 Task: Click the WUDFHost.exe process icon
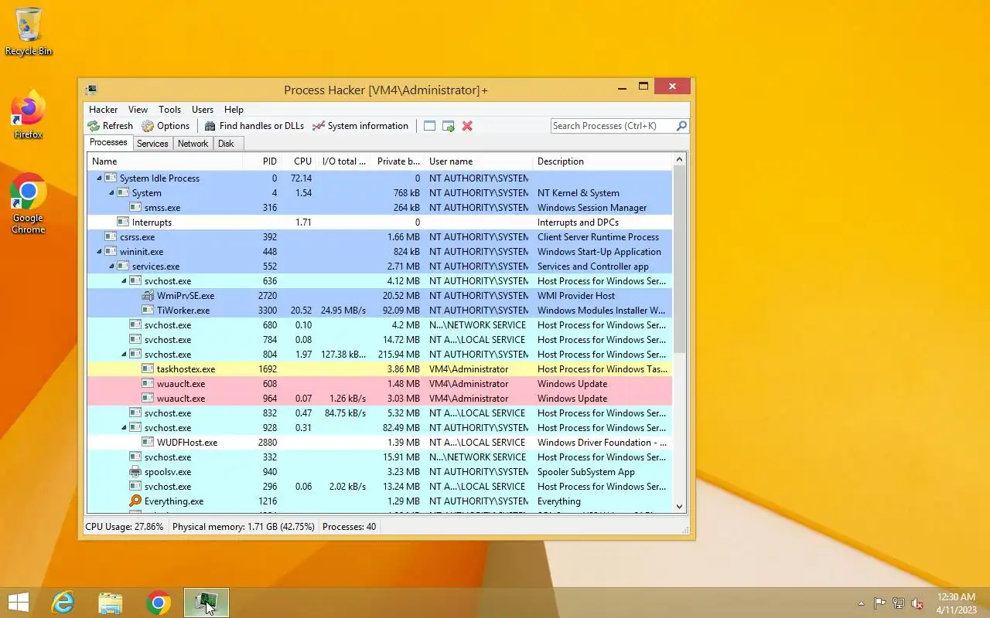coord(148,443)
